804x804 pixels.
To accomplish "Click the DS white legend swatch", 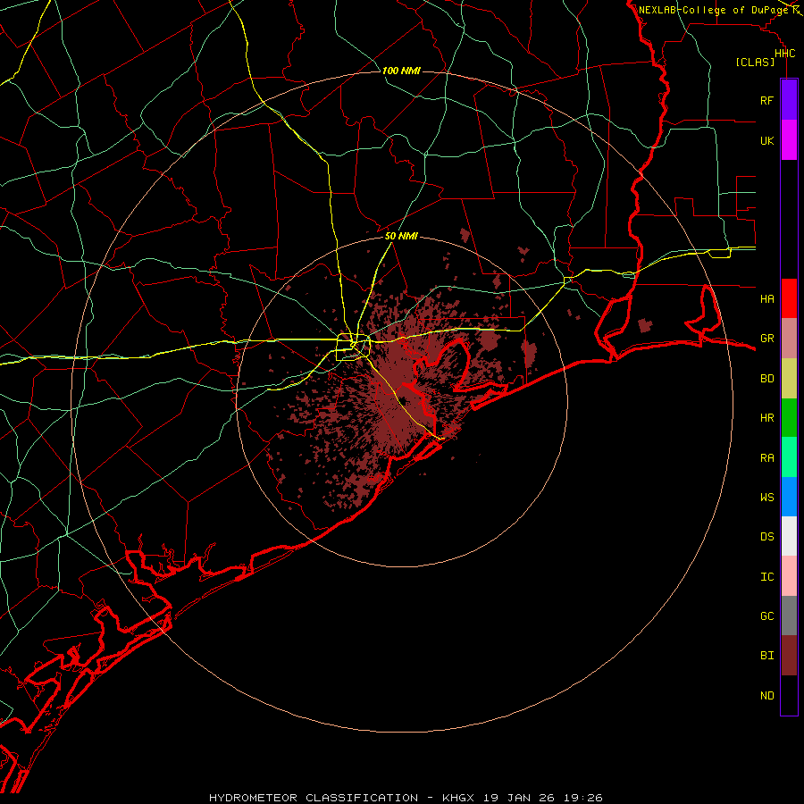I will 789,536.
